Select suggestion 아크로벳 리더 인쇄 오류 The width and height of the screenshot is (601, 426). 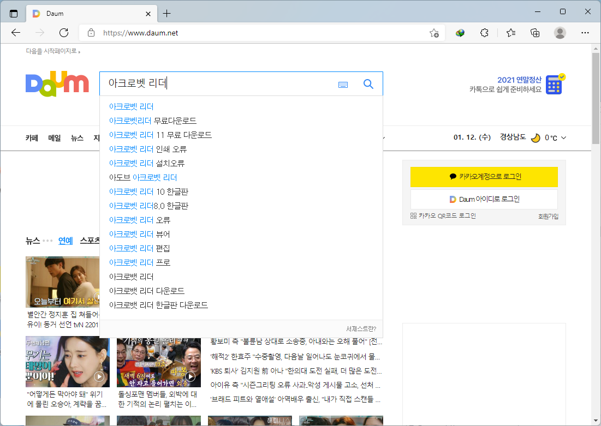147,149
